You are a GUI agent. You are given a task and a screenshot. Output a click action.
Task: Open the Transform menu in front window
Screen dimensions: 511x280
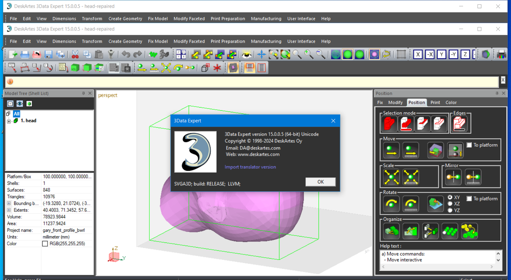click(x=92, y=41)
